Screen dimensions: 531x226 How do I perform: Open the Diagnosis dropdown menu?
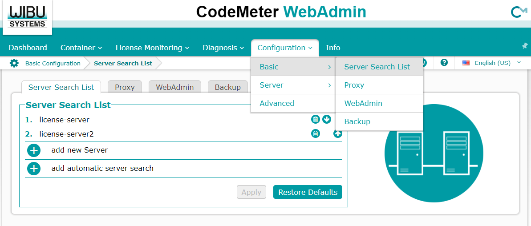click(x=223, y=48)
